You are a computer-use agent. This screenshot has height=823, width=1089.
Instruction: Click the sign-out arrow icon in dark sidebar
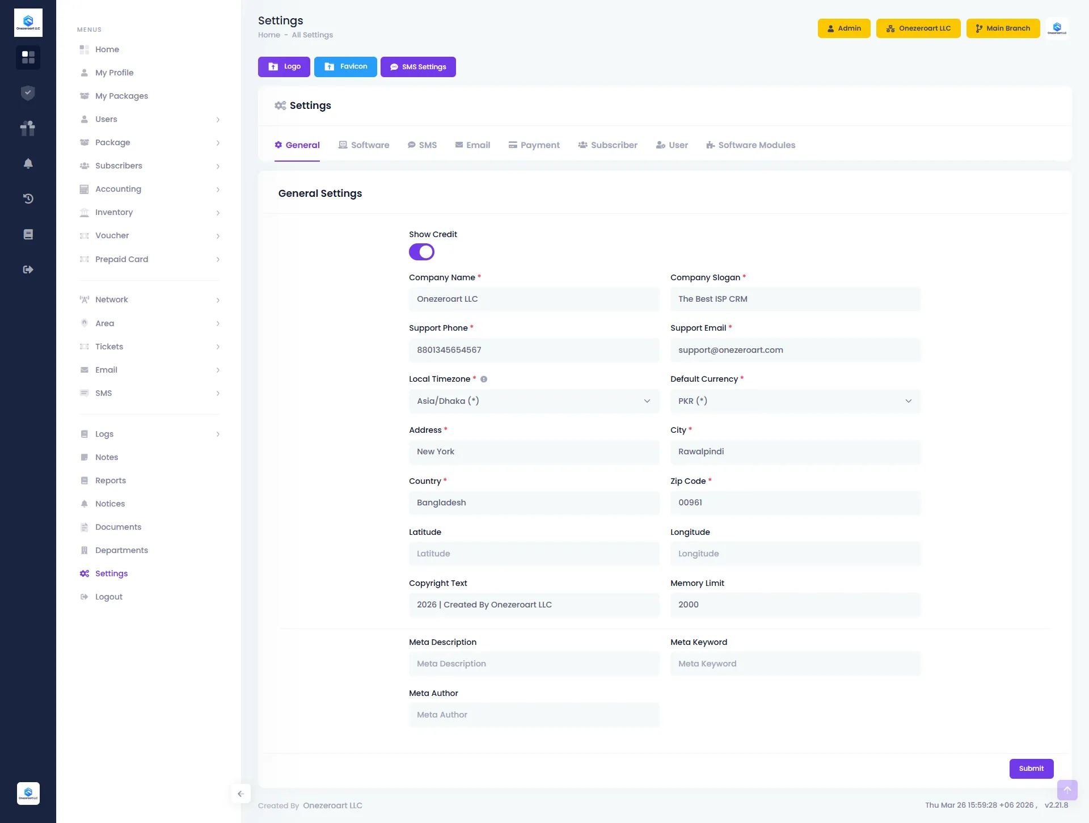[x=28, y=269]
